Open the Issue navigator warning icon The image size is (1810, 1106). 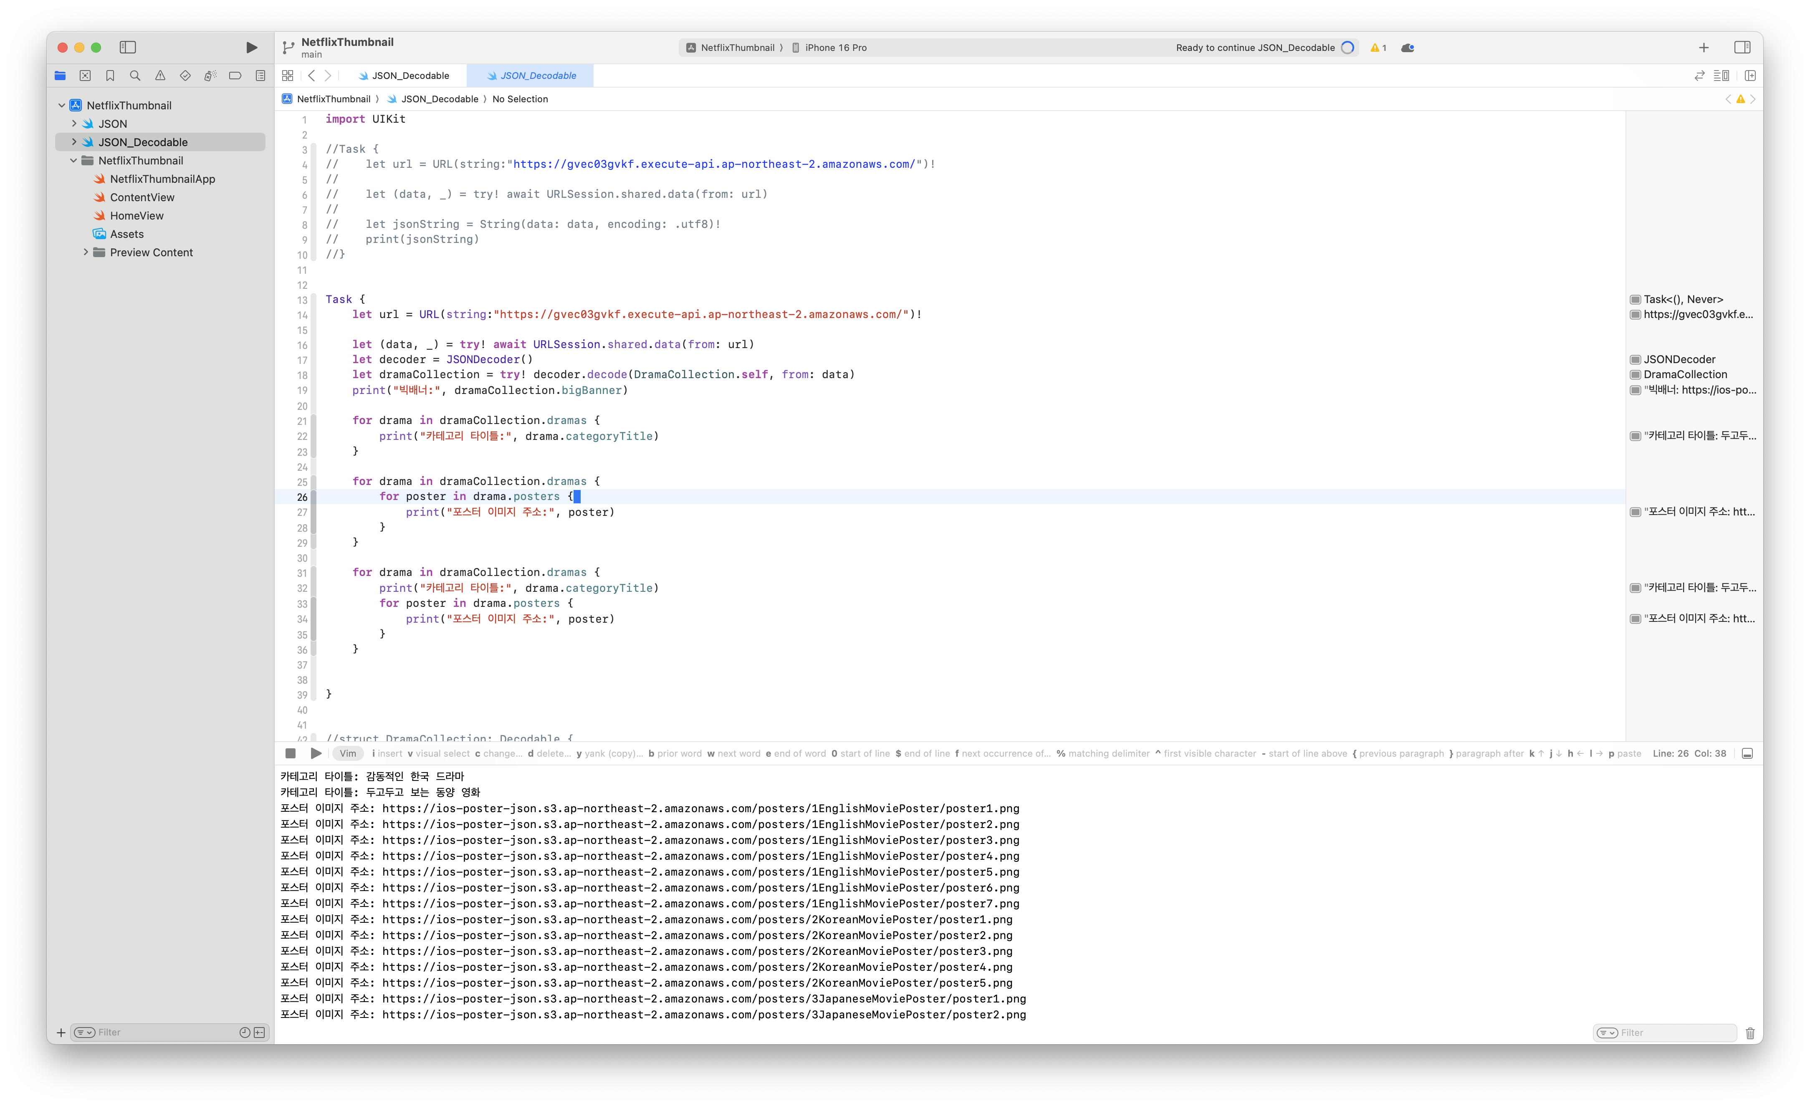point(160,76)
